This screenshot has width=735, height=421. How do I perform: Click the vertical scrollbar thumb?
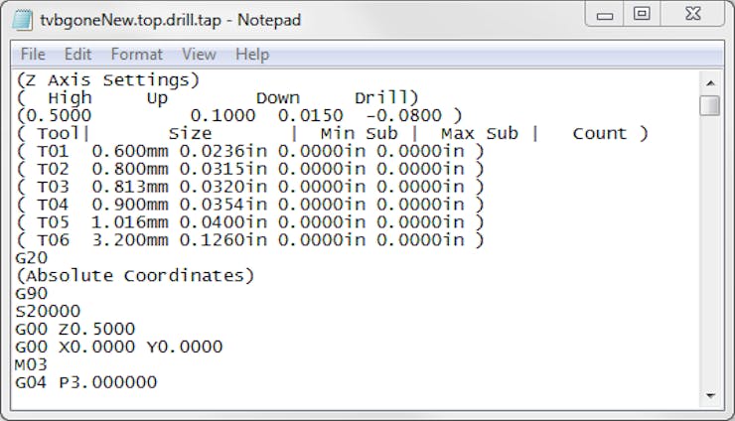[x=710, y=105]
